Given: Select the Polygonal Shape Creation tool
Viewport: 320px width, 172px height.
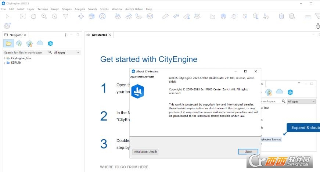Looking at the screenshot, I should click(x=213, y=16).
